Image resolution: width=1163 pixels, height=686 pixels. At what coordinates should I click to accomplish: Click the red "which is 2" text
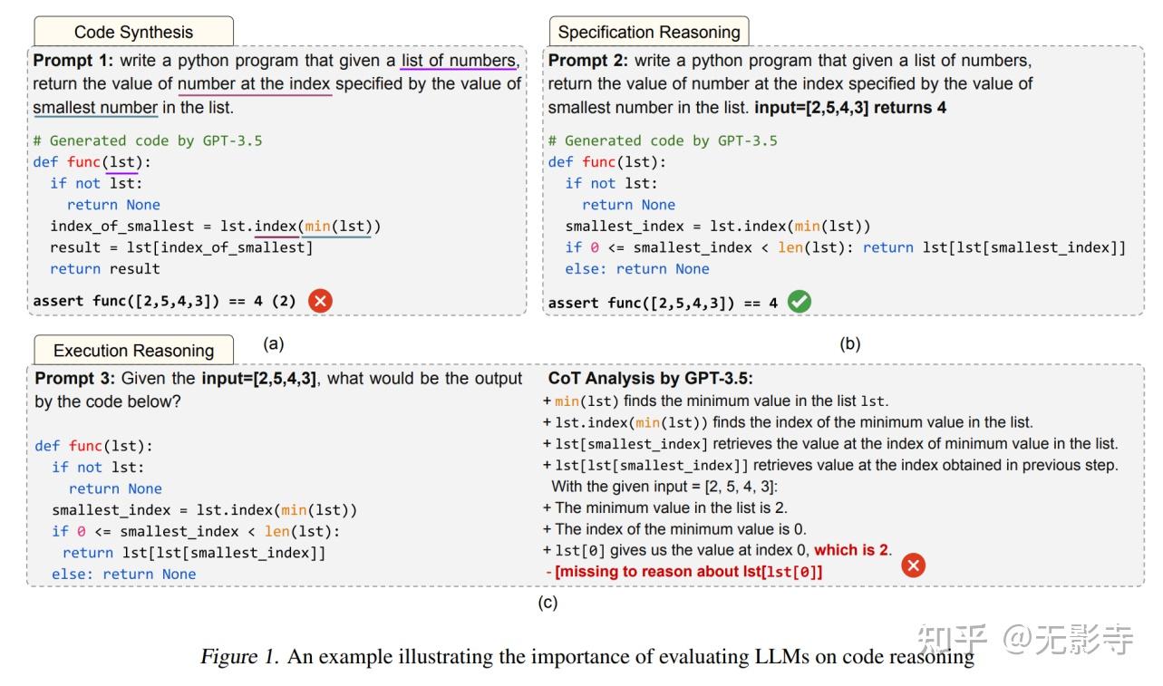[x=852, y=549]
